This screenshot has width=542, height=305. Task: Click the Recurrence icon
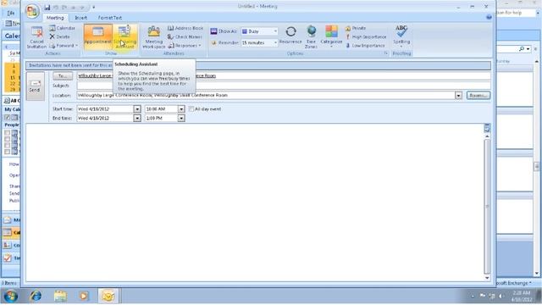click(290, 35)
